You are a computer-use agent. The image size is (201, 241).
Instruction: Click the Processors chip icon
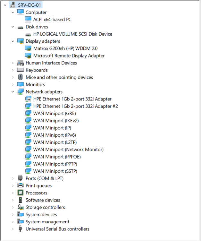20,193
